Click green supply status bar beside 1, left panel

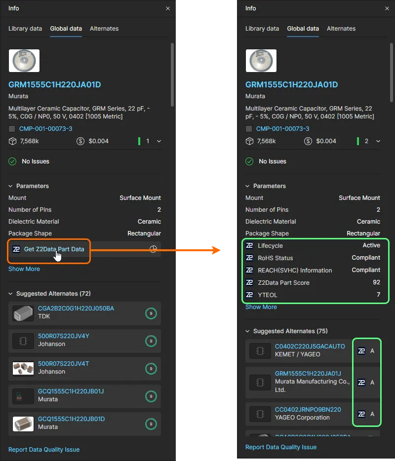pyautogui.click(x=139, y=141)
